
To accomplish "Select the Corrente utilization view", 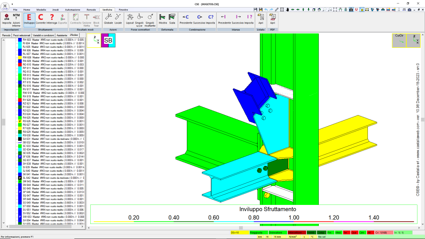I will pos(41,19).
